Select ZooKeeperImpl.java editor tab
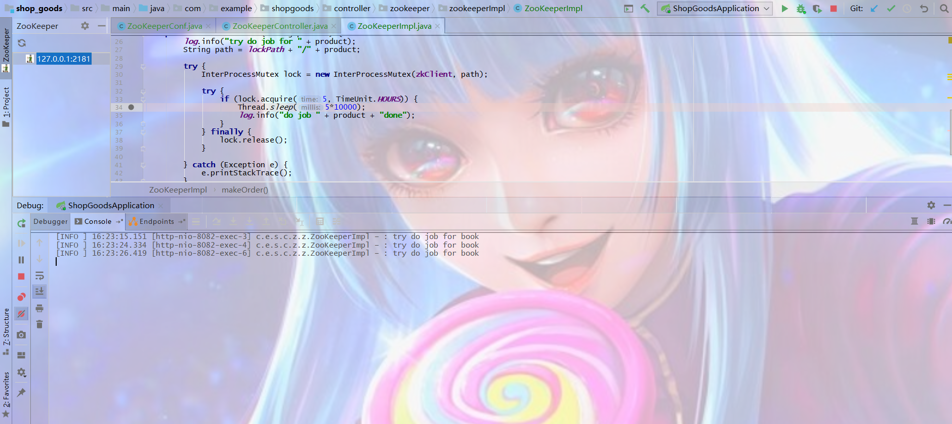Screen dimensions: 952x424 pyautogui.click(x=394, y=26)
